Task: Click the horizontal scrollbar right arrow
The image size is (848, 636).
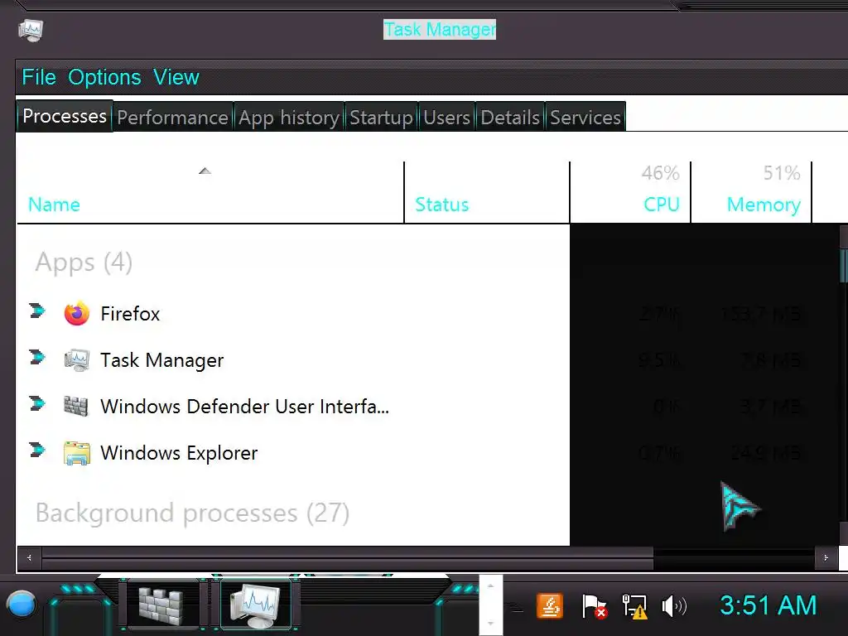Action: pyautogui.click(x=826, y=557)
